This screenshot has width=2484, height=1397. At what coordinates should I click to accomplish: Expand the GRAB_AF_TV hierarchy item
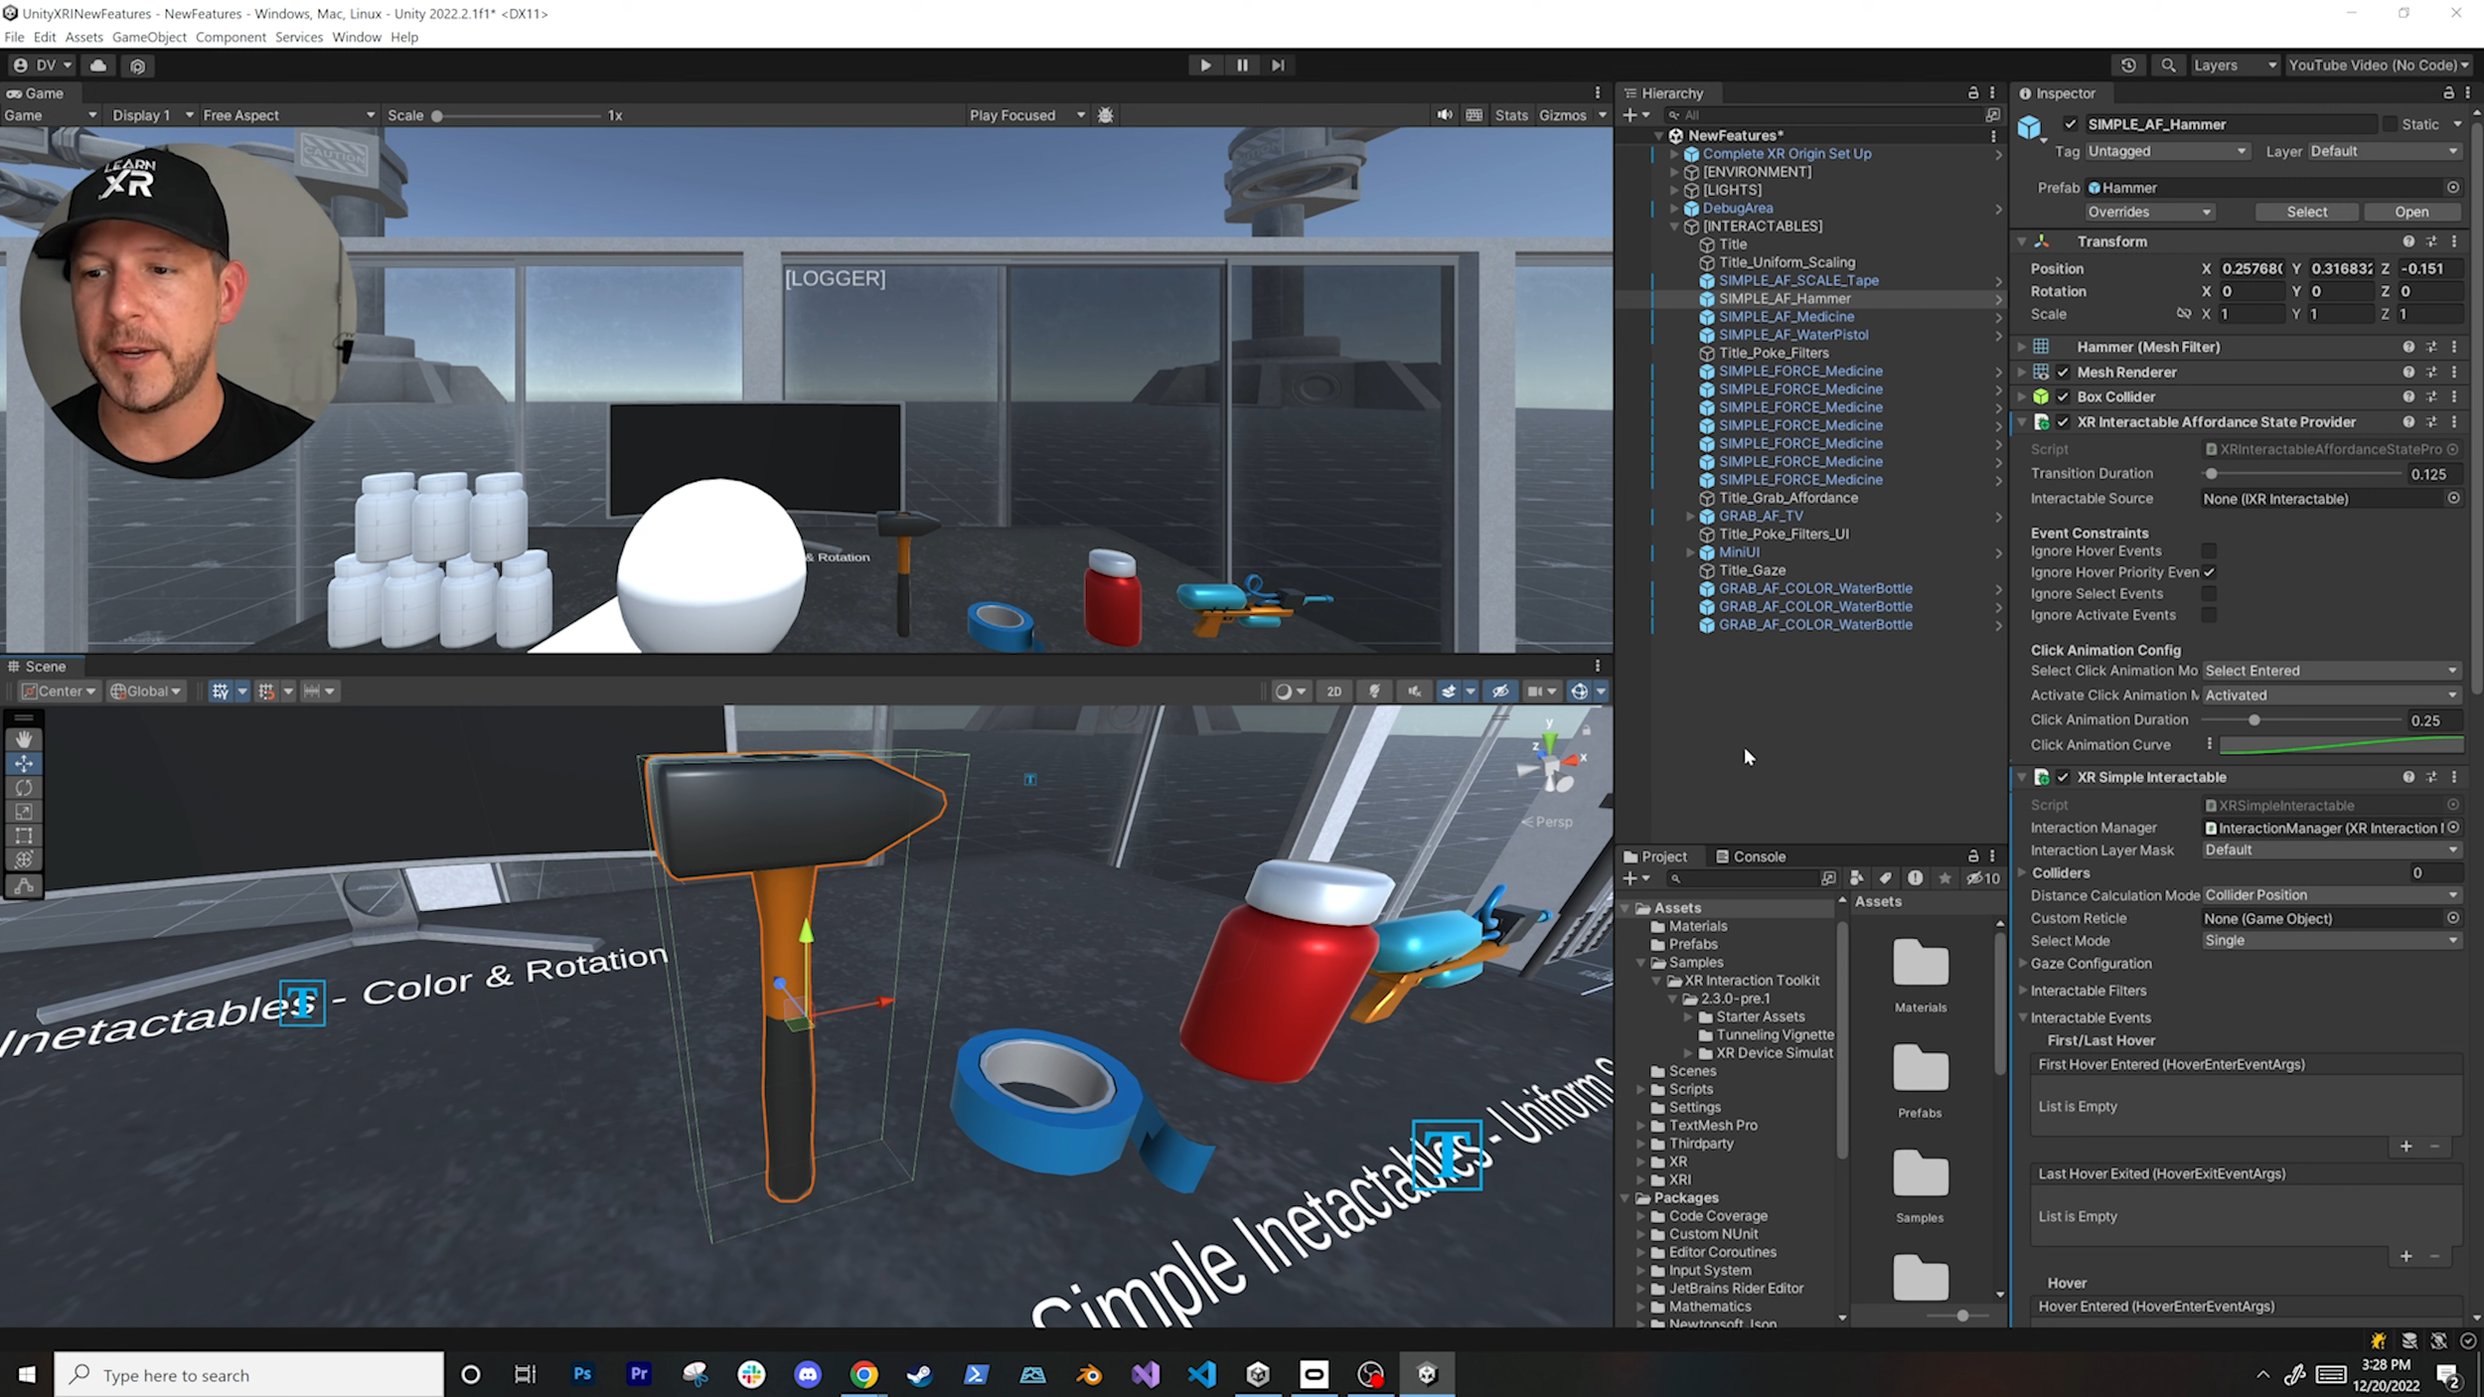(x=1690, y=516)
